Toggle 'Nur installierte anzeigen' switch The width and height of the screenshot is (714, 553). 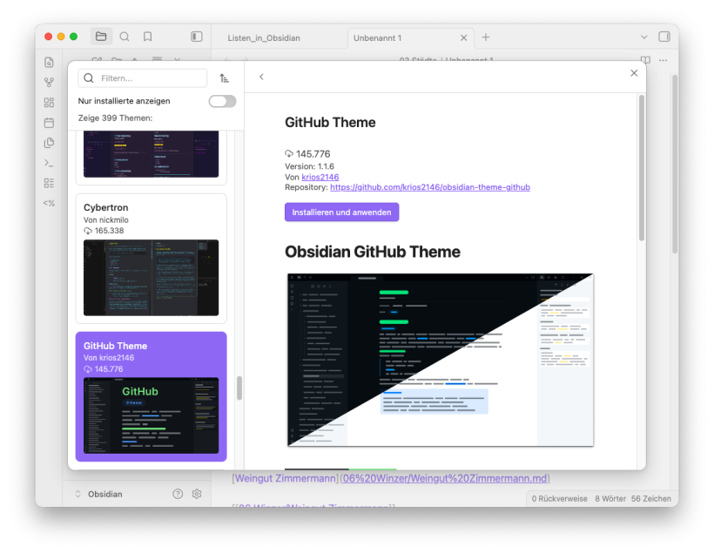(222, 101)
